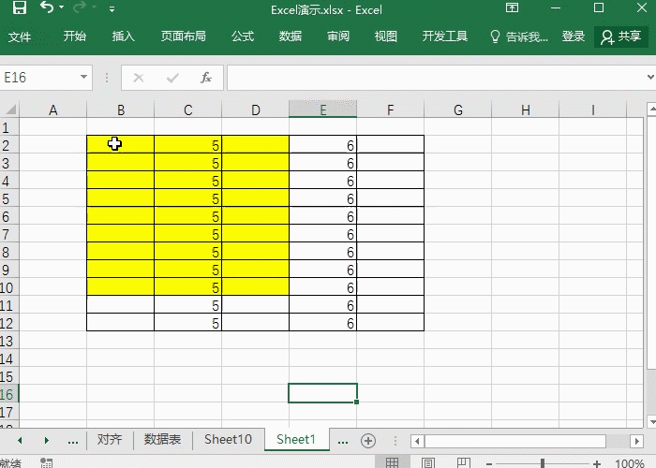Click the Save icon in quick access toolbar
This screenshot has width=656, height=468.
coord(20,7)
